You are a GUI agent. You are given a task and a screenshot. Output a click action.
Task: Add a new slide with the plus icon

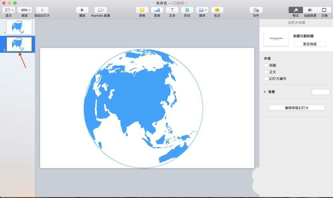tap(42, 10)
